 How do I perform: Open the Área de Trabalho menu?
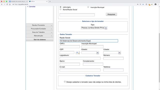tap(38, 32)
